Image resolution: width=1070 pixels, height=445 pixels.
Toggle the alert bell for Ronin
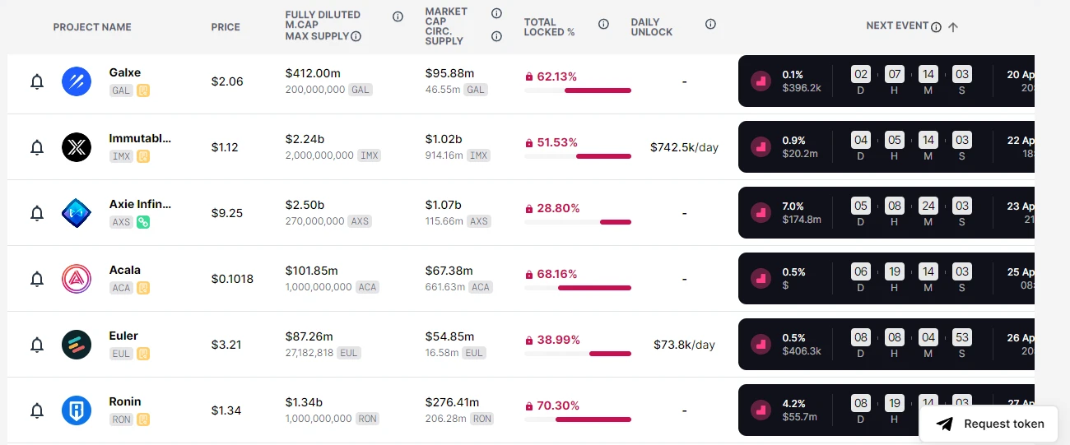pos(37,410)
